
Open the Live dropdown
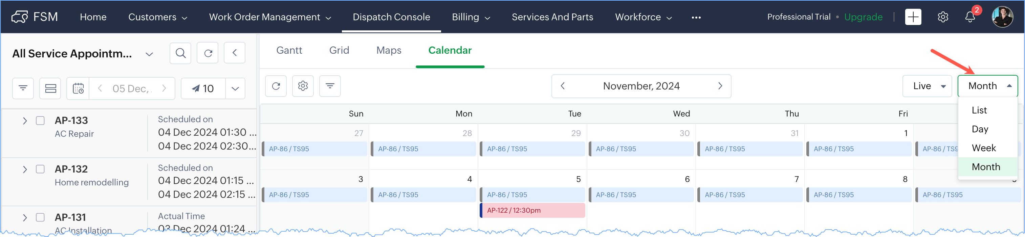coord(927,86)
